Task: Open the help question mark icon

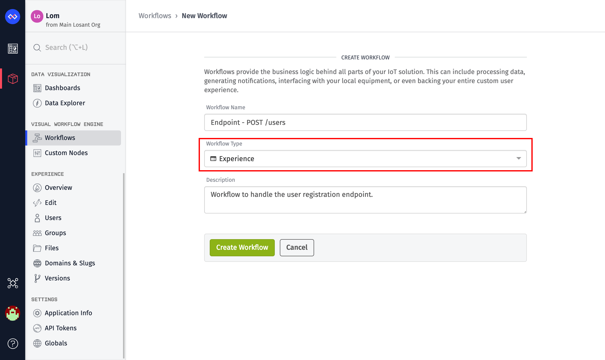Action: (x=13, y=343)
